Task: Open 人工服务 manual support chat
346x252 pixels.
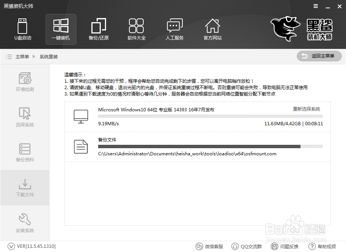Action: [x=175, y=29]
